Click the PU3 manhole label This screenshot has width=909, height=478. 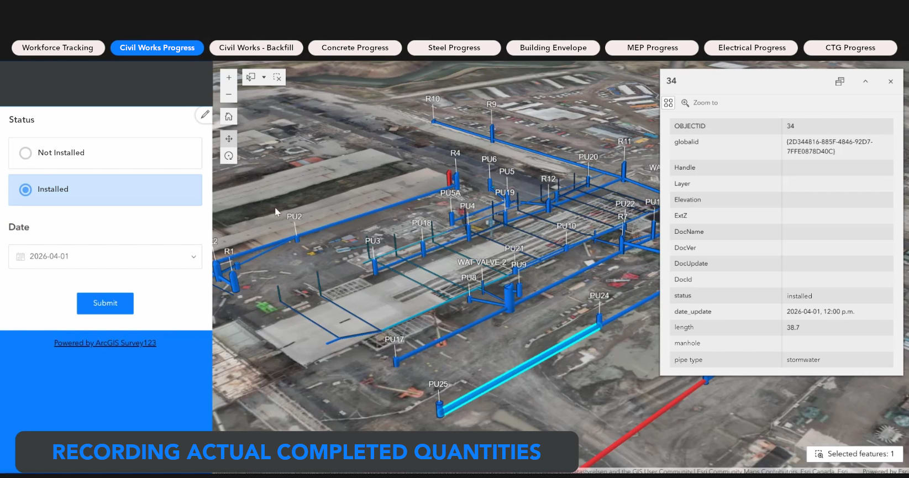click(x=372, y=241)
